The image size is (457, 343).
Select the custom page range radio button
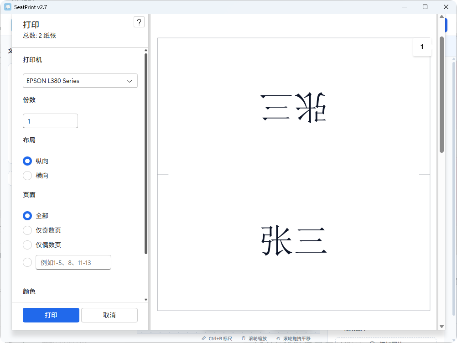[27, 262]
